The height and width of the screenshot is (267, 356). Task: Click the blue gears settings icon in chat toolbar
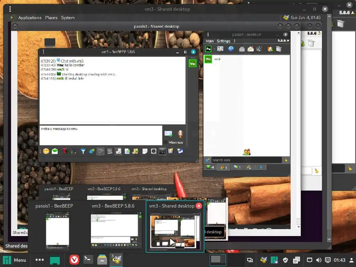tap(91, 151)
